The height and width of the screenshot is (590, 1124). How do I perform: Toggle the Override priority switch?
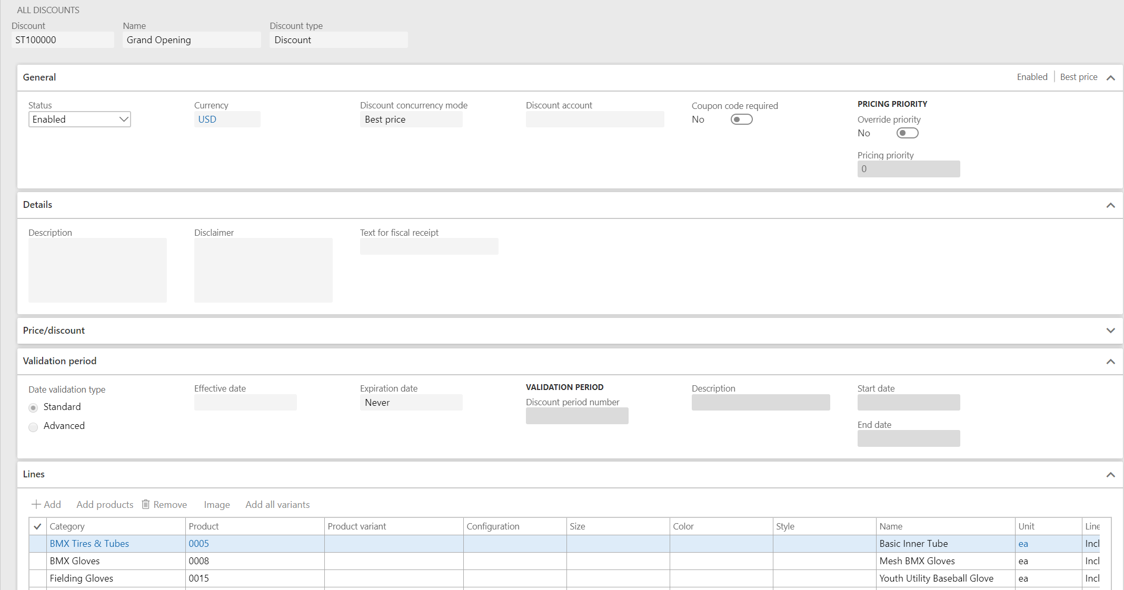pos(908,133)
